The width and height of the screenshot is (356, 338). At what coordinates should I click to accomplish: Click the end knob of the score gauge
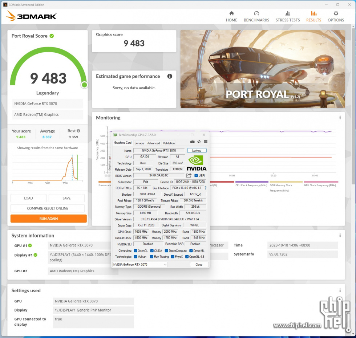coord(84,85)
